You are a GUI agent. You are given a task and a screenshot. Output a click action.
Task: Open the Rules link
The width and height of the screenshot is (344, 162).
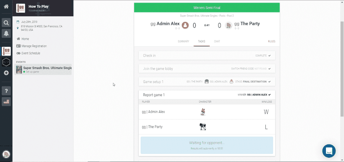pyautogui.click(x=272, y=41)
